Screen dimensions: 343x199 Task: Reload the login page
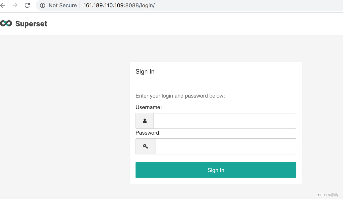click(x=27, y=5)
